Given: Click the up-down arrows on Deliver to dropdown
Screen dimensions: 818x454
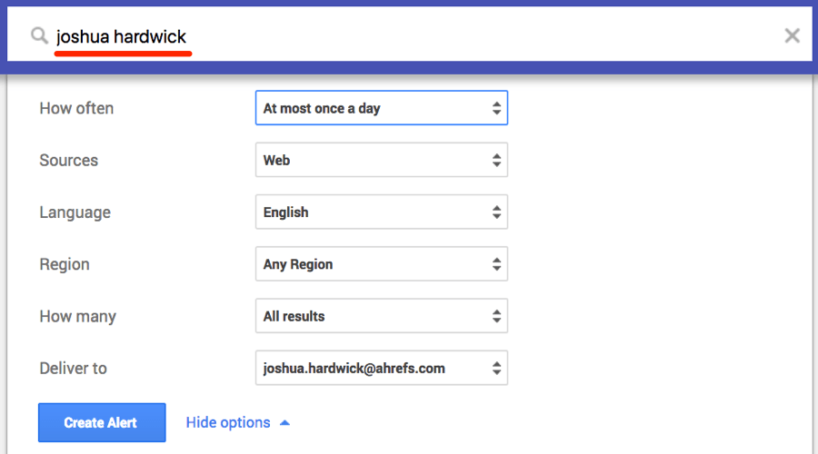Looking at the screenshot, I should (496, 369).
